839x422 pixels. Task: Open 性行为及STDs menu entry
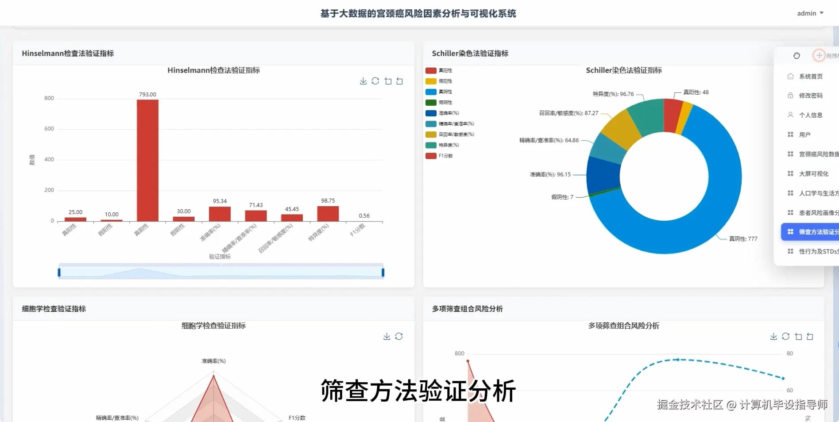click(x=810, y=251)
